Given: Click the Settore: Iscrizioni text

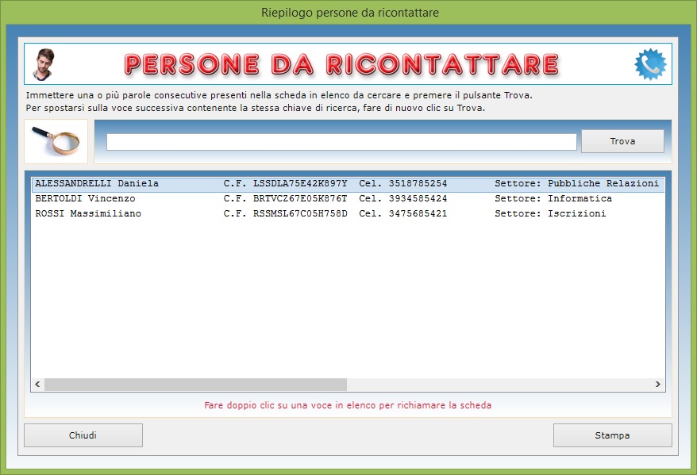Looking at the screenshot, I should [550, 214].
